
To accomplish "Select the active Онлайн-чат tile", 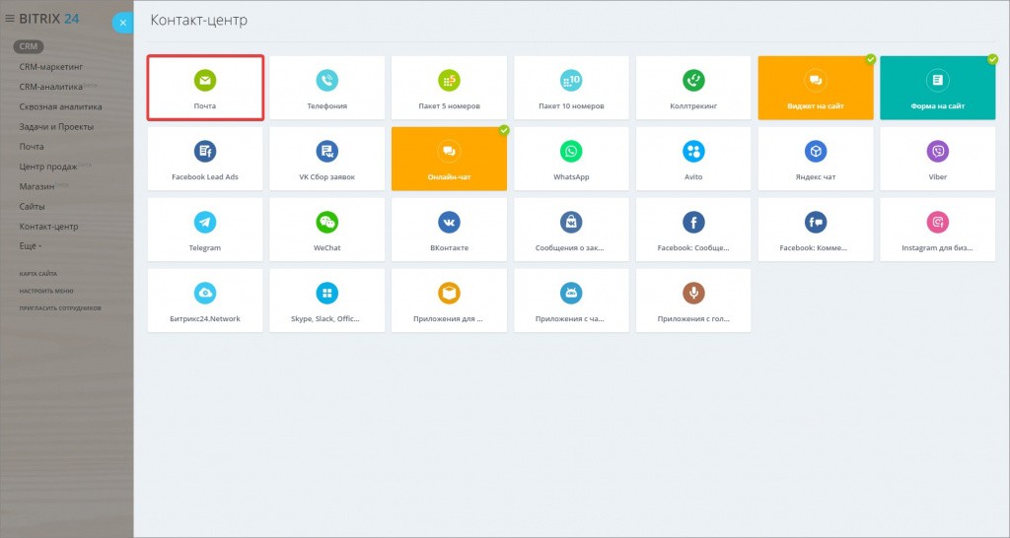I will [449, 159].
